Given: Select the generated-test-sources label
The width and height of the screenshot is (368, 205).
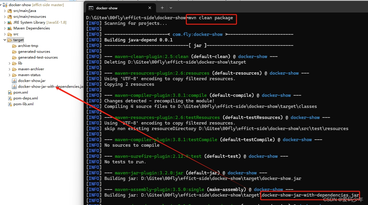Looking at the screenshot, I should pyautogui.click(x=38, y=57).
